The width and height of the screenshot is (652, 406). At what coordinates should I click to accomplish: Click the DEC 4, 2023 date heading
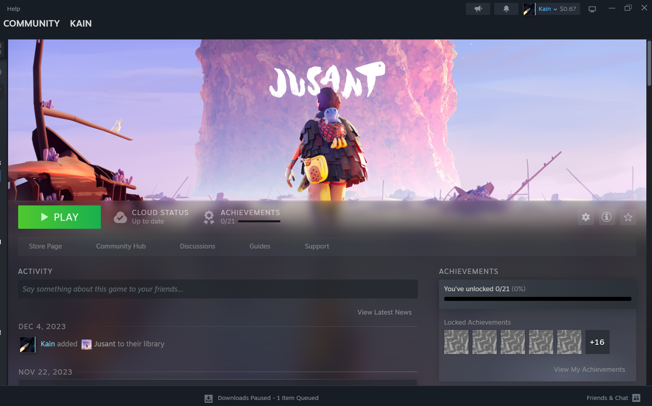tap(42, 327)
